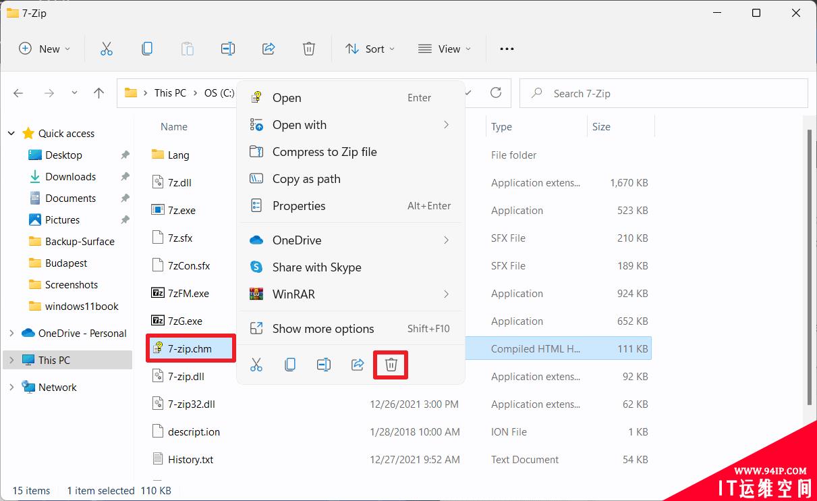The image size is (817, 501).
Task: Sort by the Type column header
Action: [501, 127]
